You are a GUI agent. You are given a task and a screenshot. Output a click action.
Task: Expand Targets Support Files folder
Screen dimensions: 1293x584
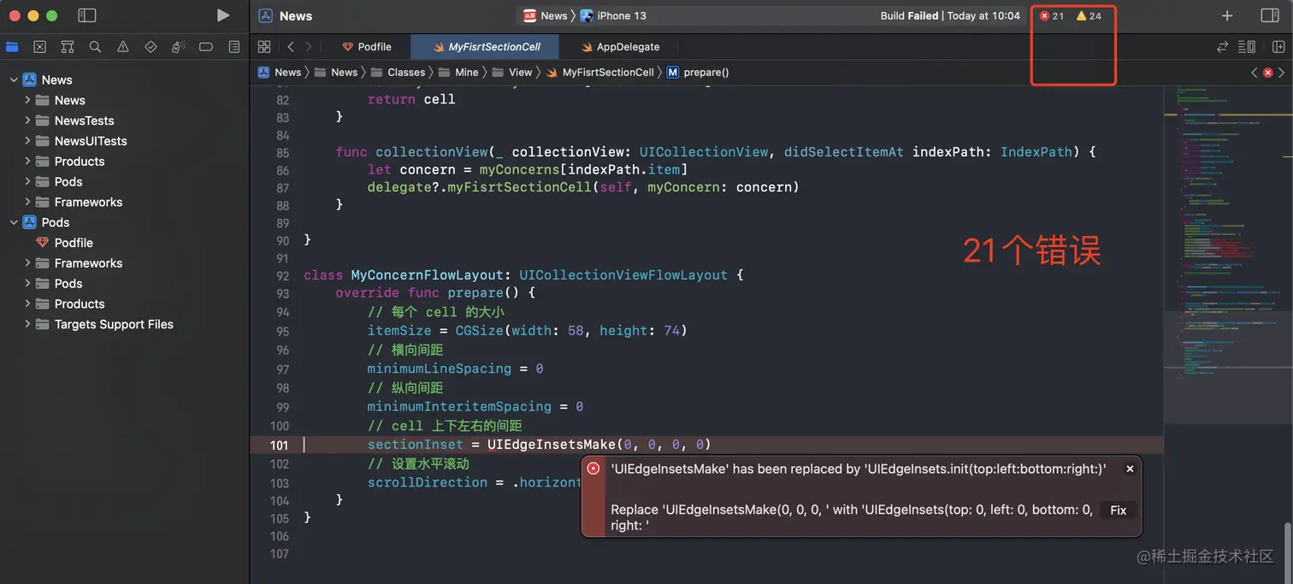(x=27, y=324)
